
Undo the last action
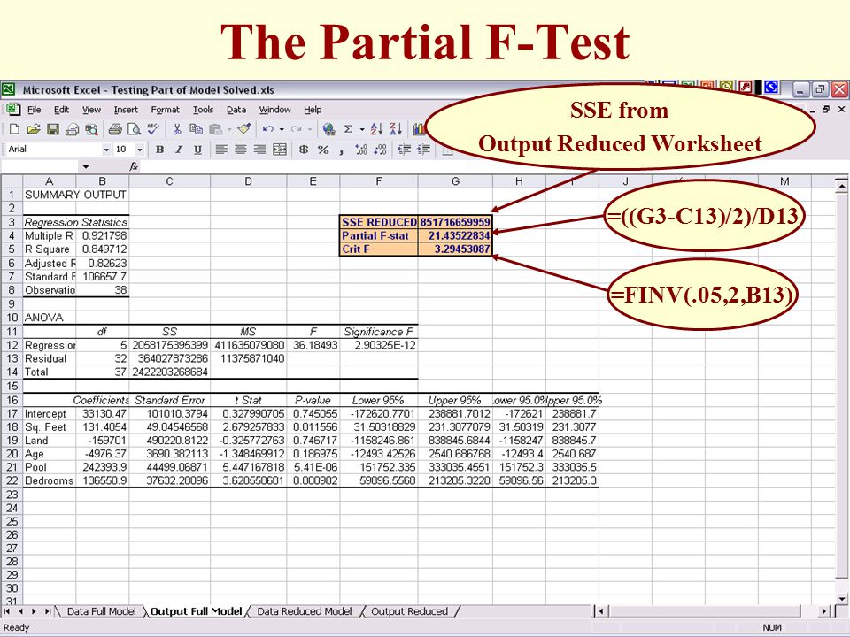267,129
